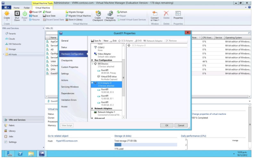Viewport: 253px width, 159px height.
Task: Collapse the Network Adapters section
Action: coord(92,109)
